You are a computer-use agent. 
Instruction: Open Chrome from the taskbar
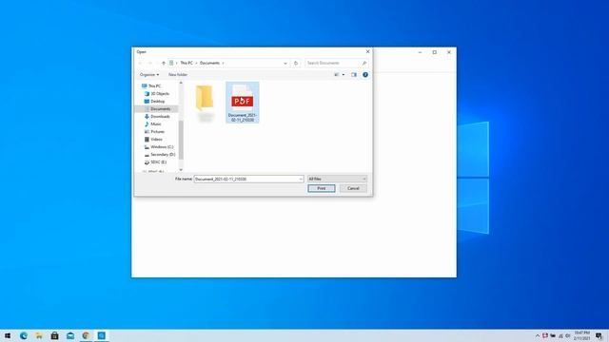(x=86, y=335)
